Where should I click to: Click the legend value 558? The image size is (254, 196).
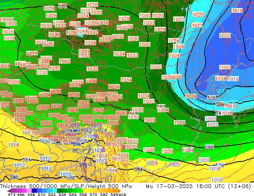click(83, 194)
